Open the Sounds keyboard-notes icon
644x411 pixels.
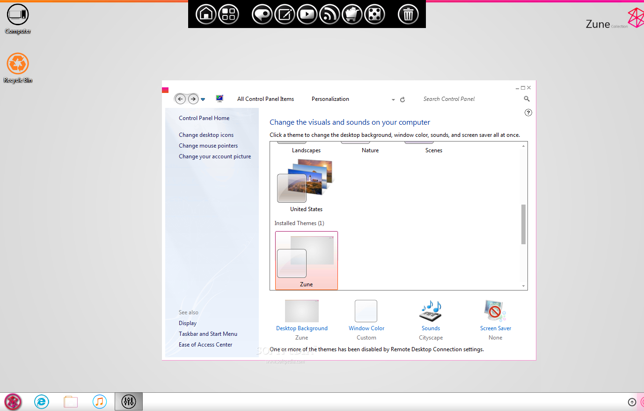point(431,311)
